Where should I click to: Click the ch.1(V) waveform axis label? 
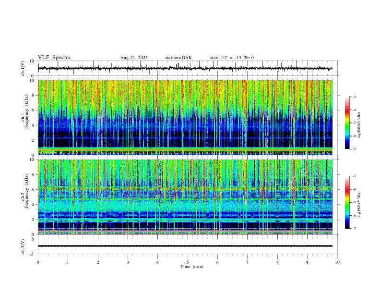click(23, 68)
